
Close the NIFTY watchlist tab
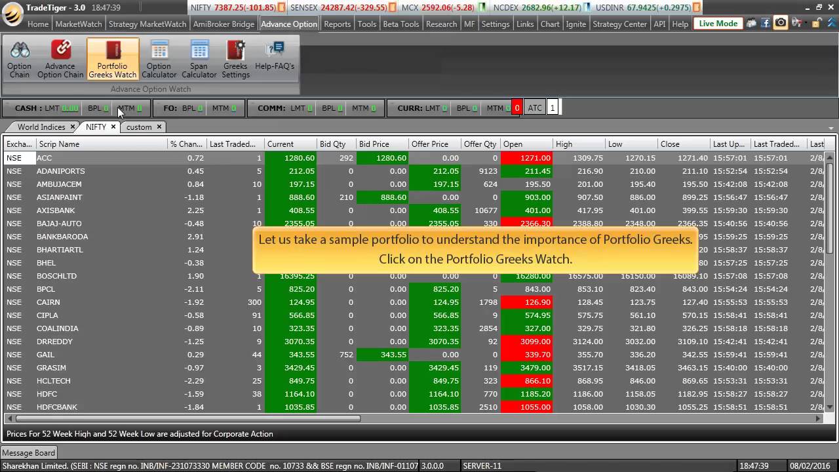[113, 127]
